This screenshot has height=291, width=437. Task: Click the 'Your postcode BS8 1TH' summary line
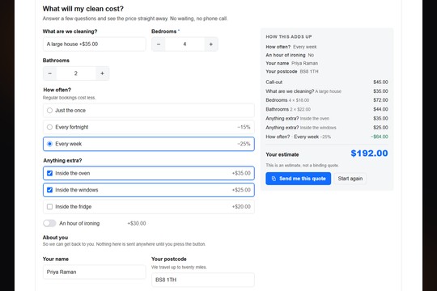[292, 72]
